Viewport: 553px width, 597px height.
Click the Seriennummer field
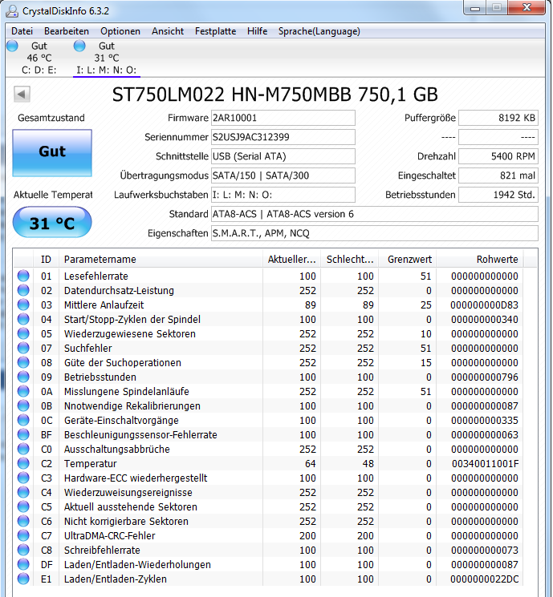[283, 137]
